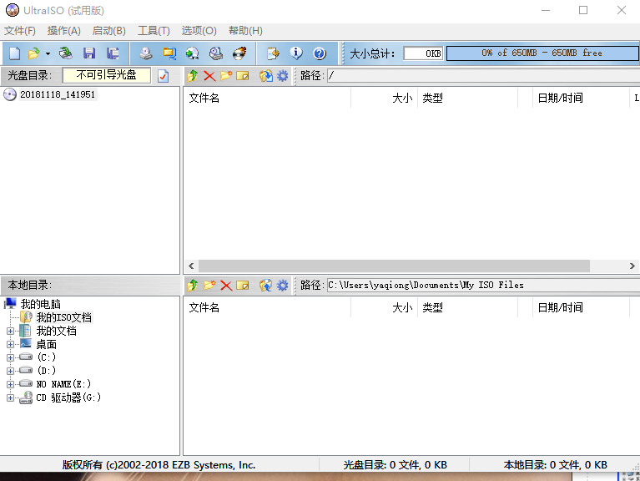Sort disc pane by 日期/时间 column

582,98
